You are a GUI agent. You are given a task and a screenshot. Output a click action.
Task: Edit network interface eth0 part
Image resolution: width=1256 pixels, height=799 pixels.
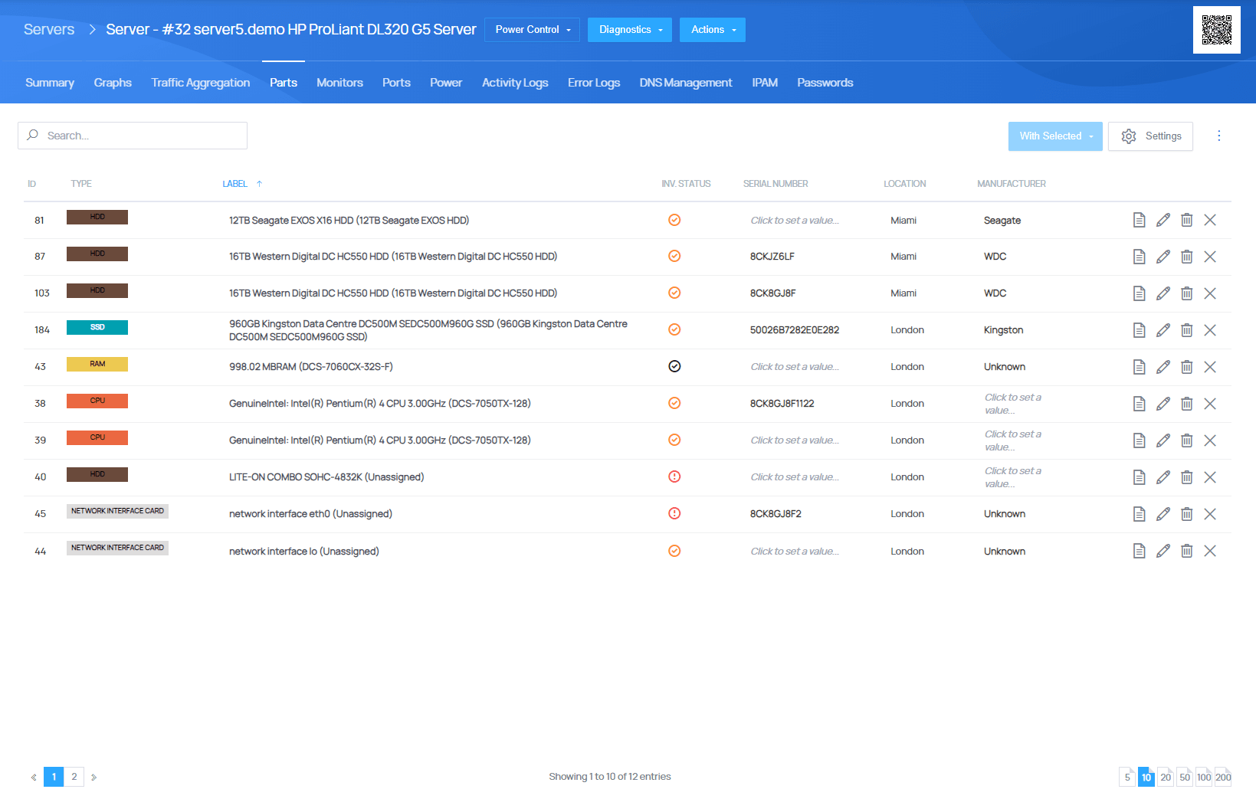(x=1163, y=514)
